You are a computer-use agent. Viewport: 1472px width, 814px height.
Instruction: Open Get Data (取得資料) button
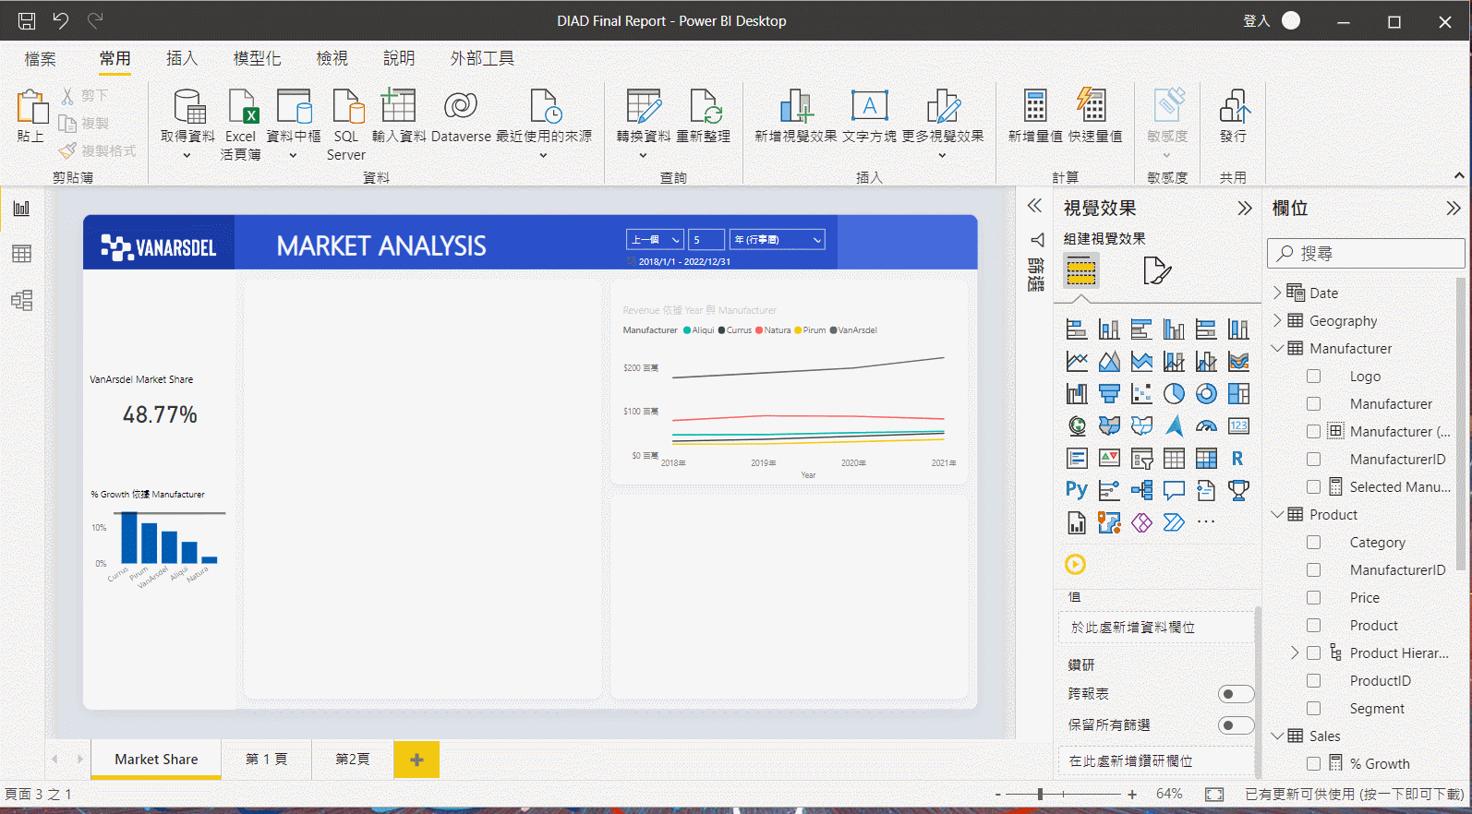[187, 124]
